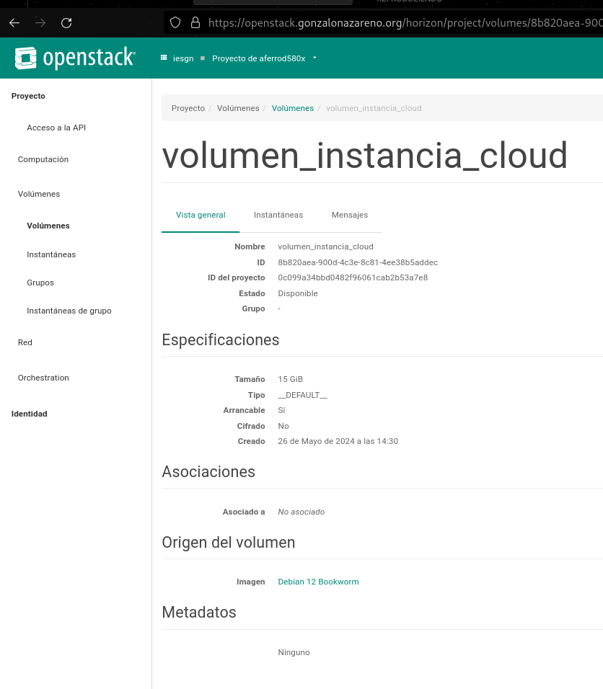Image resolution: width=603 pixels, height=689 pixels.
Task: Click the Especificaciones section heading
Action: point(220,340)
